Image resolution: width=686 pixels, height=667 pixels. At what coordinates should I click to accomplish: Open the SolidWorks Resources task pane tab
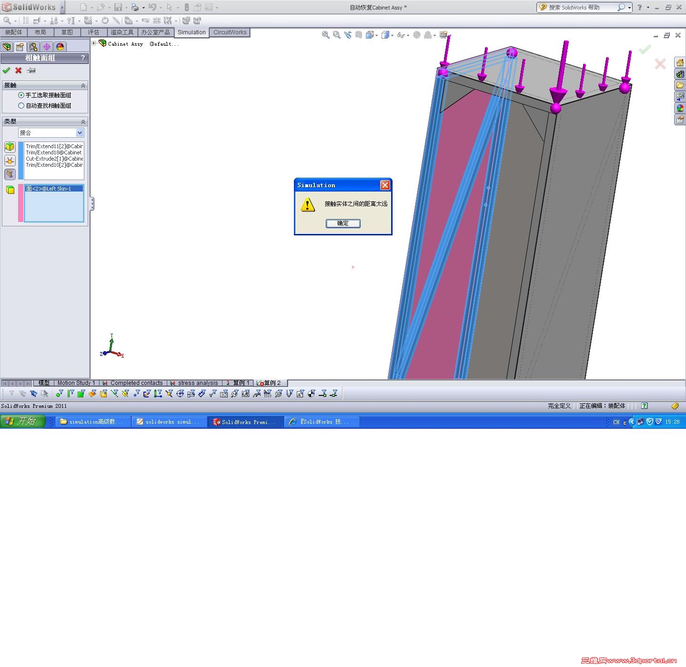pos(680,63)
